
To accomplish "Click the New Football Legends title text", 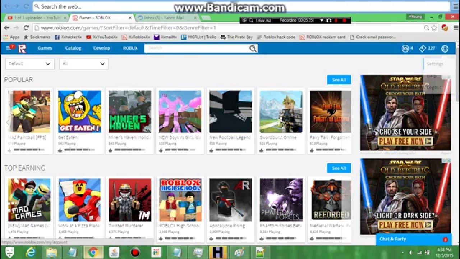I will pos(230,137).
